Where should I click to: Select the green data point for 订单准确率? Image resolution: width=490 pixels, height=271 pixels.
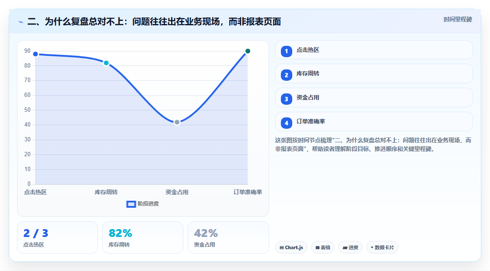pos(248,51)
